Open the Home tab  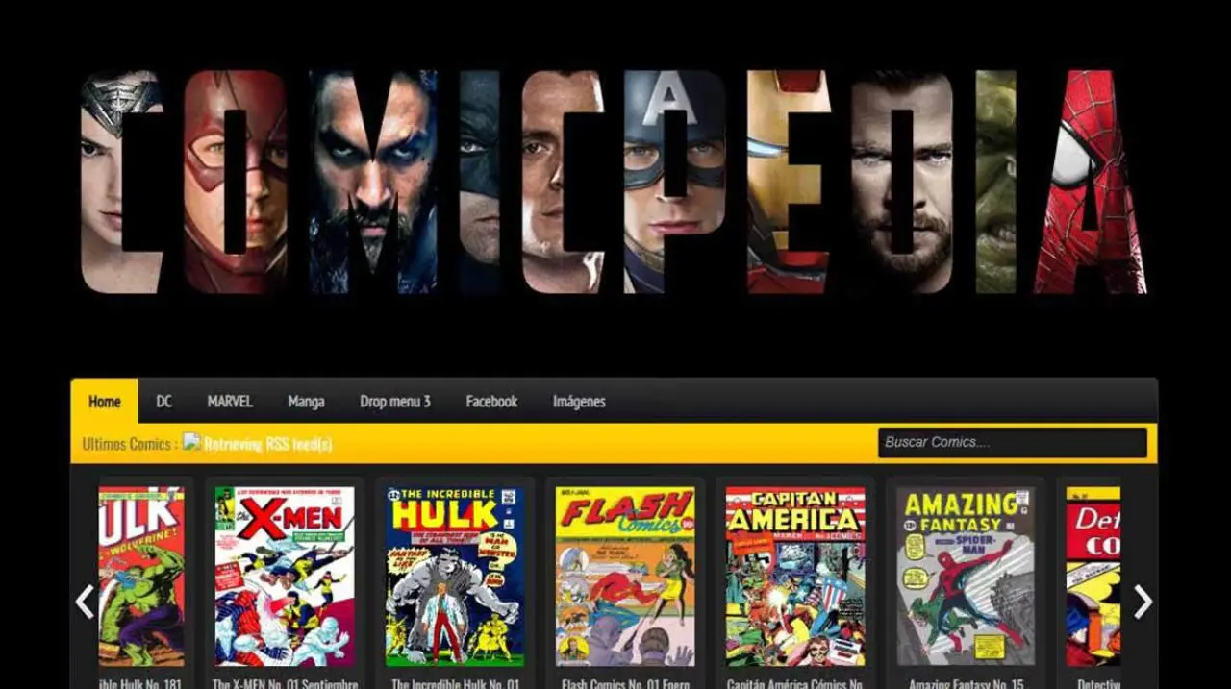[104, 402]
